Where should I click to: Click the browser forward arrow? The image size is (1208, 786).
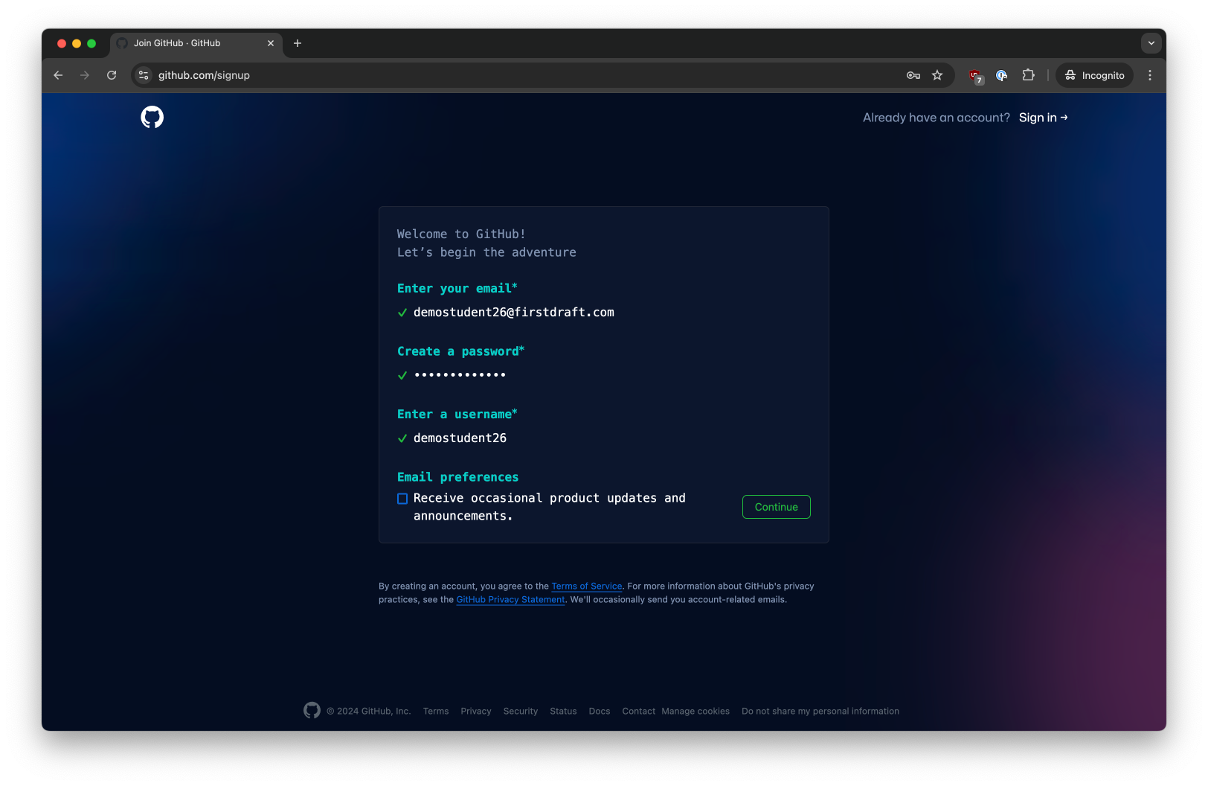85,75
